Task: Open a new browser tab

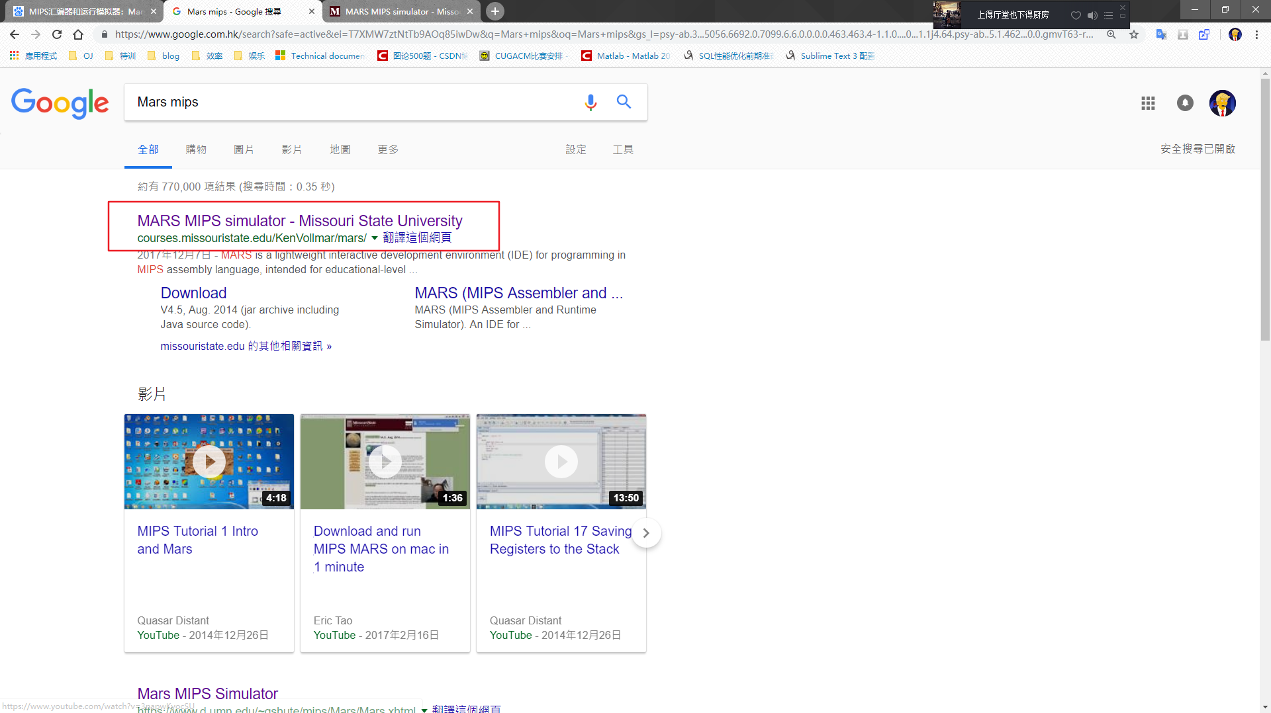Action: [x=495, y=11]
